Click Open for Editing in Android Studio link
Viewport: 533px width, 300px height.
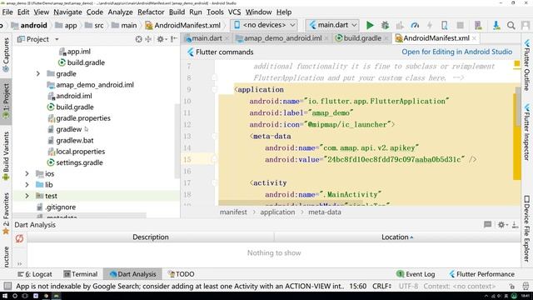tap(456, 52)
